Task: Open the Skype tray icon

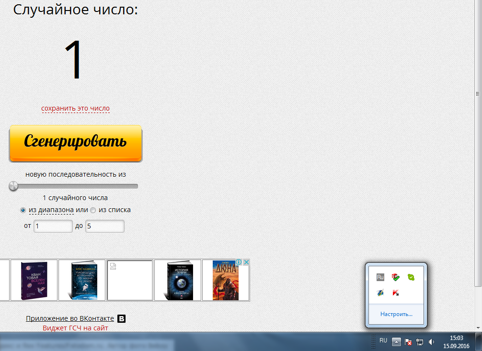Action: tap(411, 277)
